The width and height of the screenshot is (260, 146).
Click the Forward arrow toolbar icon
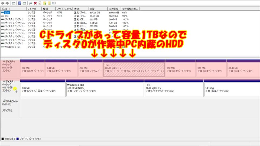pos(7,3)
